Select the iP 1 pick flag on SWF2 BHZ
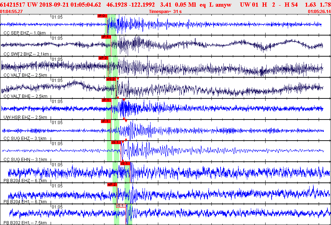This screenshot has width=331, height=225. tap(106, 37)
